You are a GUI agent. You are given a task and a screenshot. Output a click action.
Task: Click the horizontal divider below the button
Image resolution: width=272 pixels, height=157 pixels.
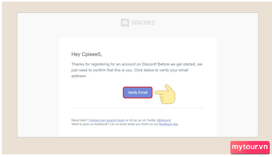pos(138,108)
